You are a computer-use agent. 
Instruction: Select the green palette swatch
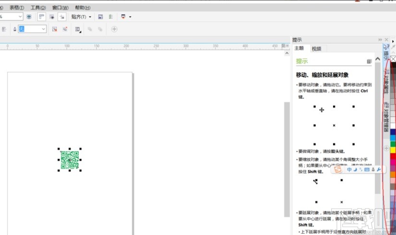(x=393, y=144)
